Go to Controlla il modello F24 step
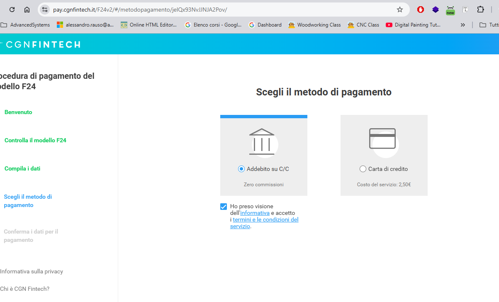The image size is (499, 302). [x=35, y=140]
